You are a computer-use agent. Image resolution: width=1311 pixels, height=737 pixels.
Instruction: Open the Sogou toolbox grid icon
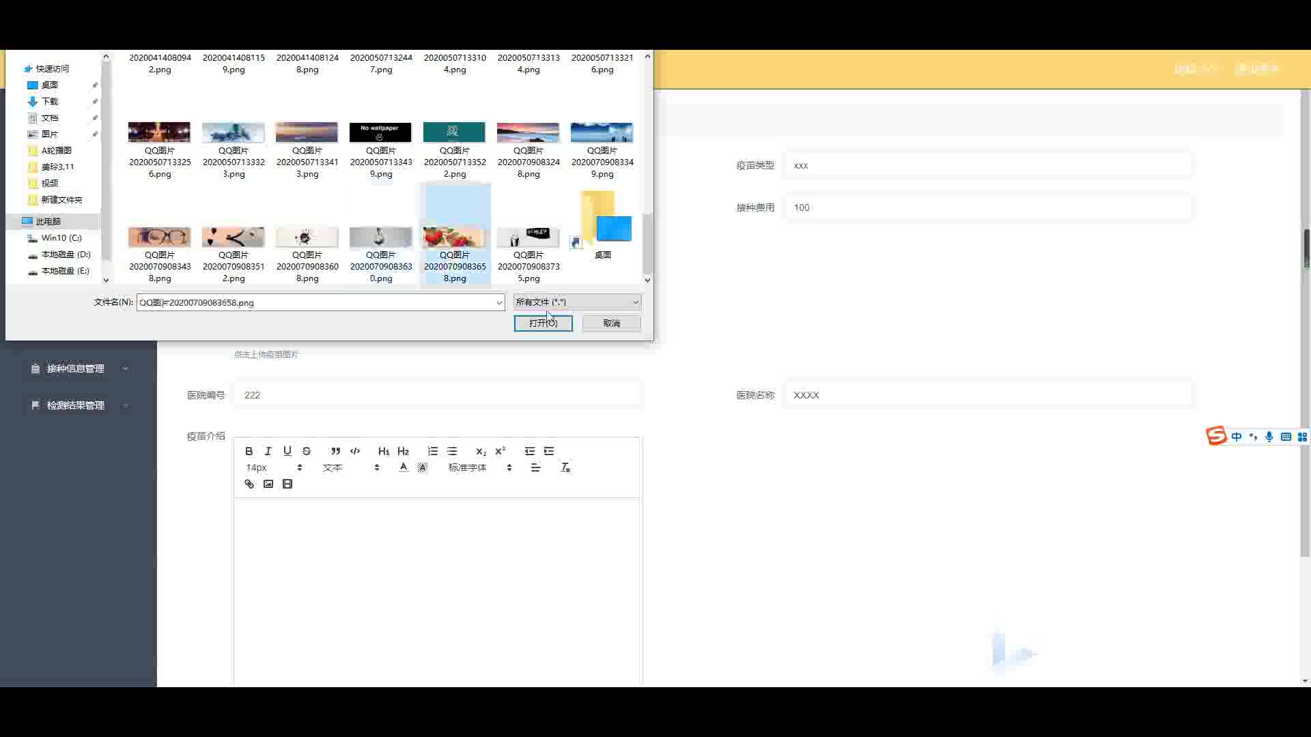pos(1302,437)
